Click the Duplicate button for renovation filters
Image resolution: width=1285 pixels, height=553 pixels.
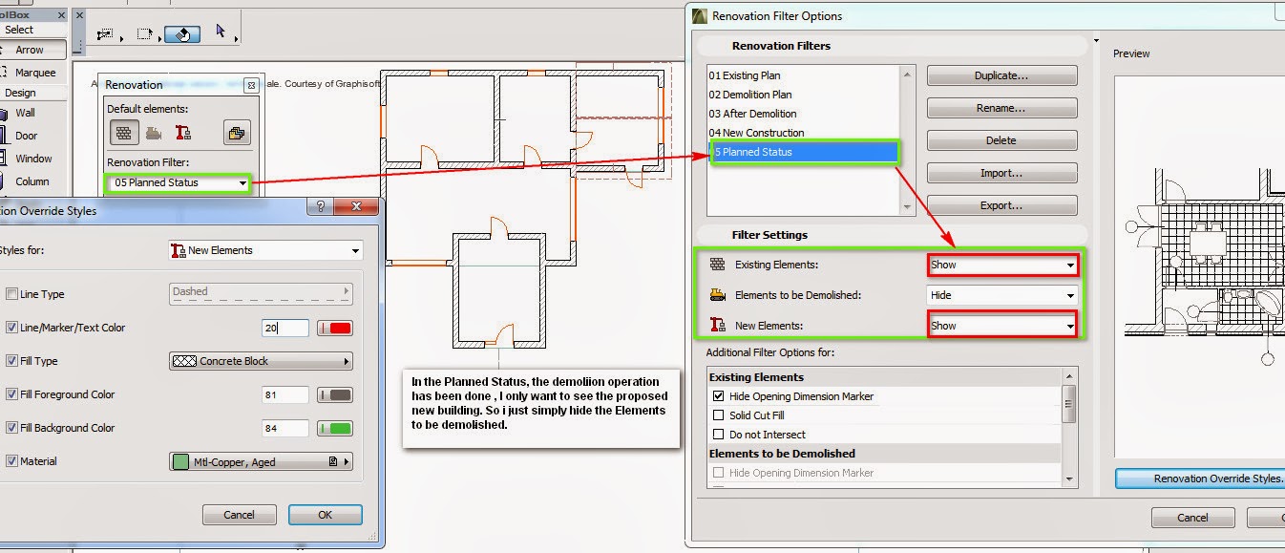(1001, 75)
